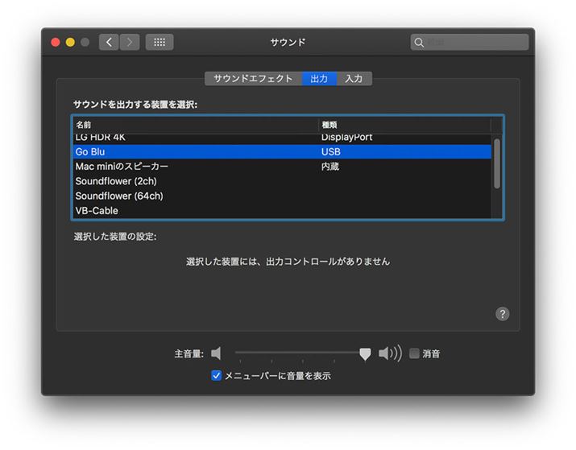Screen dimensions: 576x450
Task: Select the VB-Cable output device
Action: [x=282, y=210]
